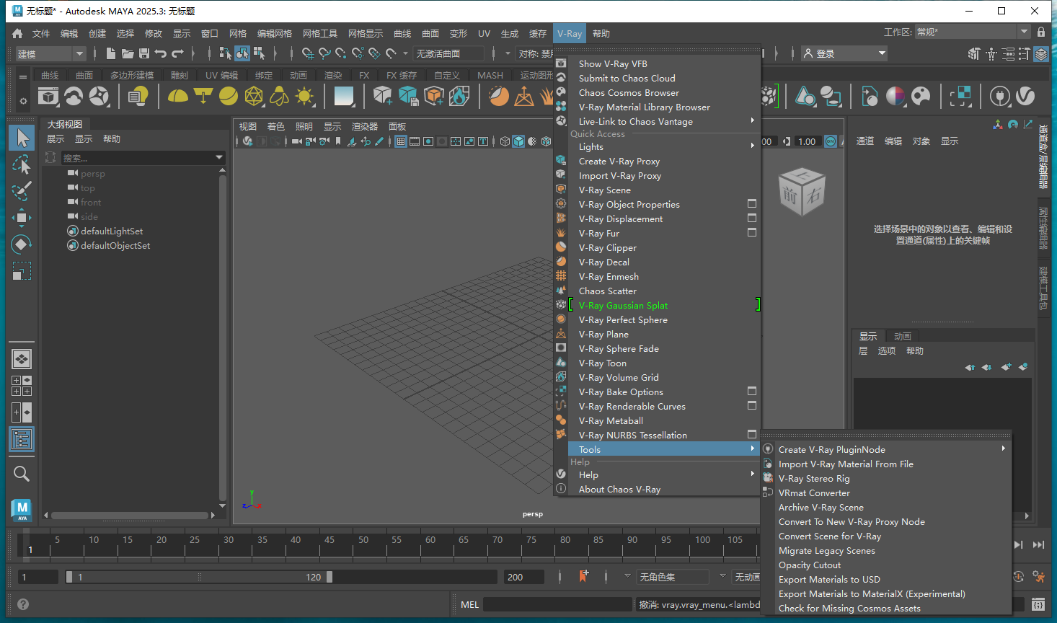Open the 渲染 shelf tab

coord(333,75)
